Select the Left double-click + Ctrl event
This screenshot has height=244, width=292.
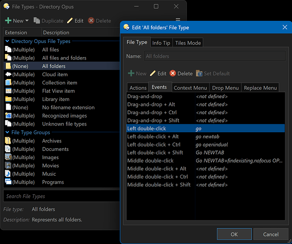205,144
